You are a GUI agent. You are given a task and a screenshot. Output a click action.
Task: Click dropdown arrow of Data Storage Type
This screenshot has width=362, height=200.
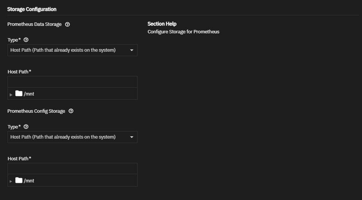[x=132, y=50]
